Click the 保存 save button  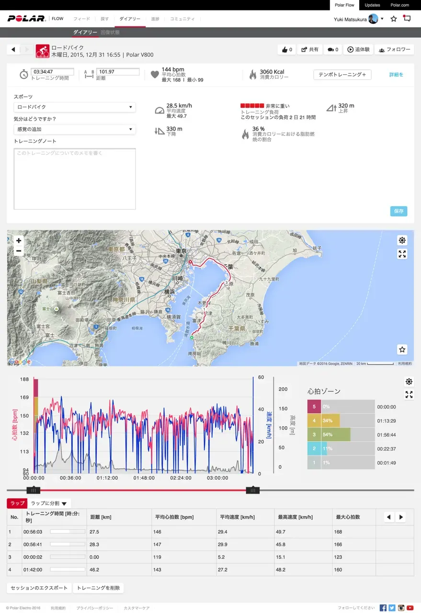[x=398, y=211]
